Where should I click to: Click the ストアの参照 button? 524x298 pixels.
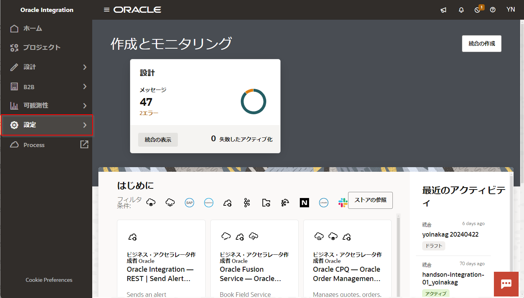(370, 200)
